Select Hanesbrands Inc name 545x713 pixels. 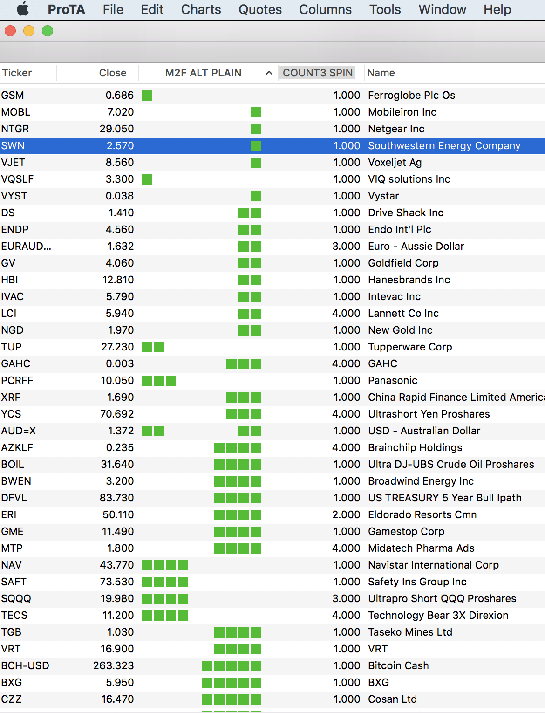[409, 280]
